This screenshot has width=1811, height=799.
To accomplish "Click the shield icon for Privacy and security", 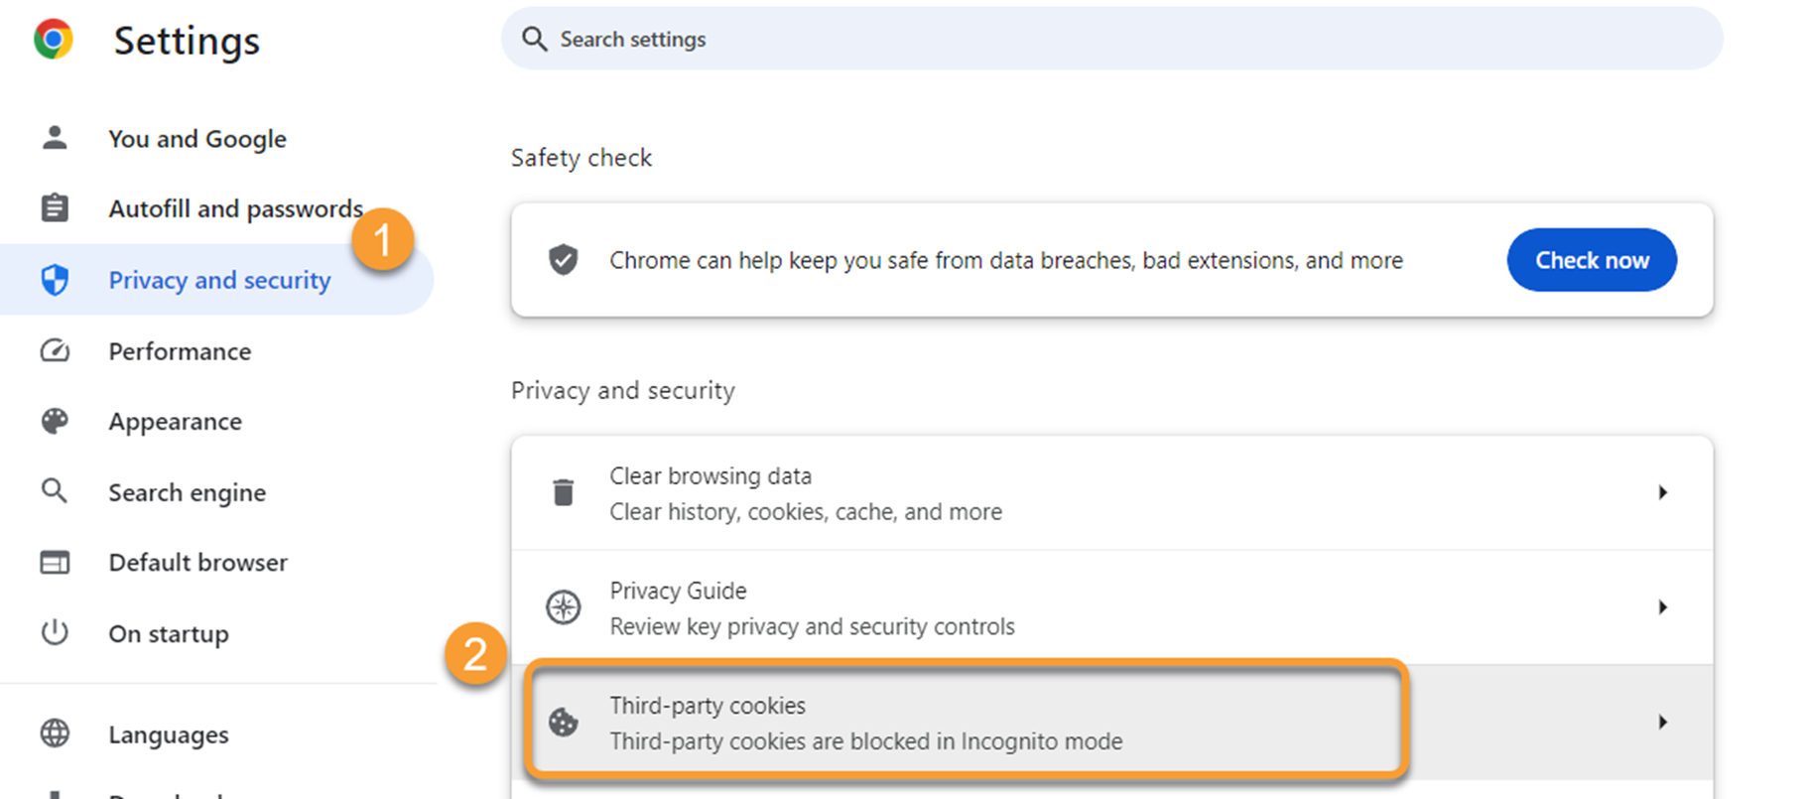I will click(55, 280).
